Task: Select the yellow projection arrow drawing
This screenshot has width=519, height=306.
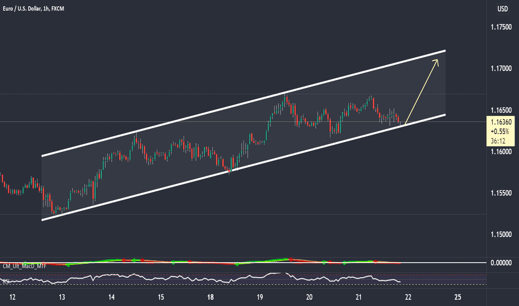Action: click(x=422, y=92)
